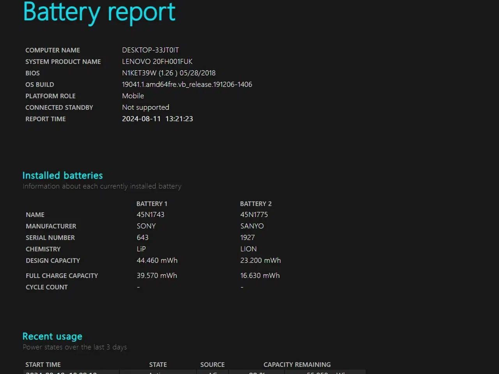Select battery name 45N1775
This screenshot has height=374, width=499.
(x=254, y=215)
